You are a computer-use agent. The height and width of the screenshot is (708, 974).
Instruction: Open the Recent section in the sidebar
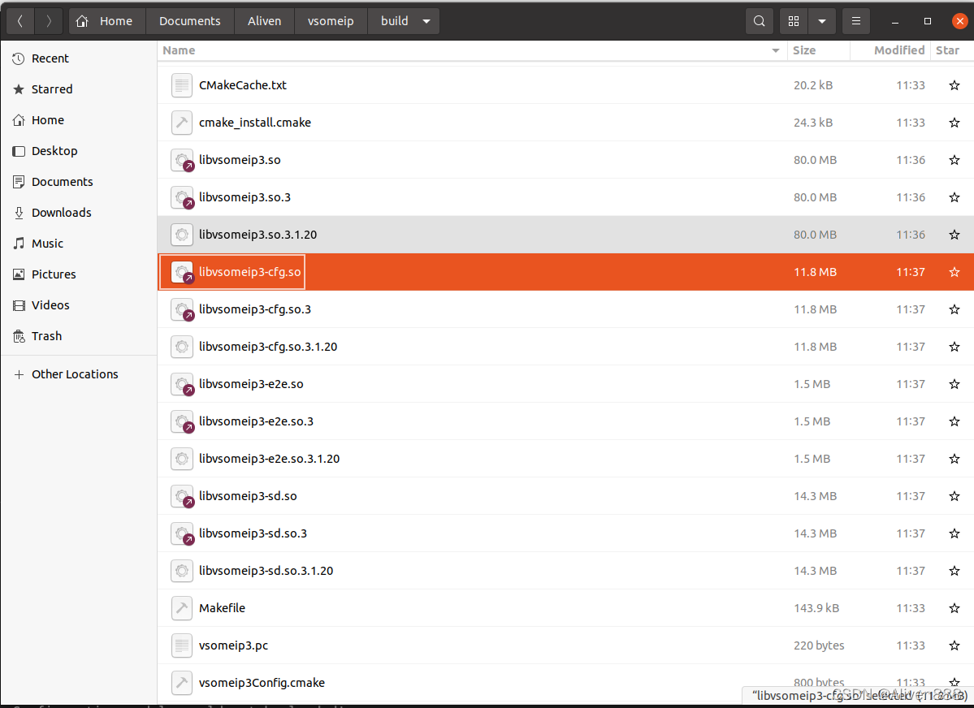[49, 58]
